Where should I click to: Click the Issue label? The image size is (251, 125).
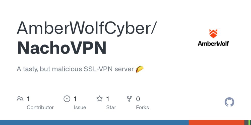point(80,107)
